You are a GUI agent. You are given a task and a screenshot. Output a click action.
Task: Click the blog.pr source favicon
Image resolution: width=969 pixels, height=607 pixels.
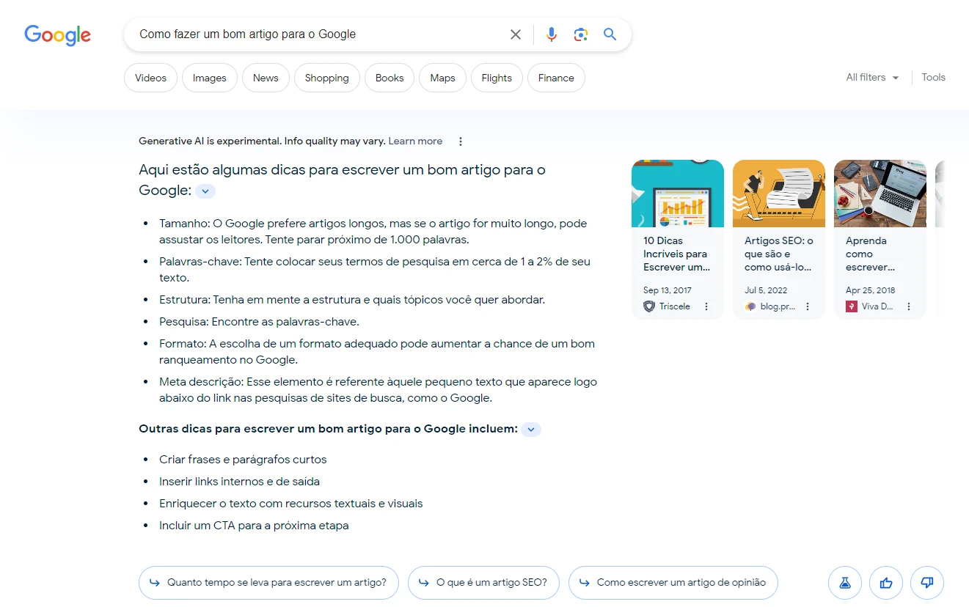750,306
